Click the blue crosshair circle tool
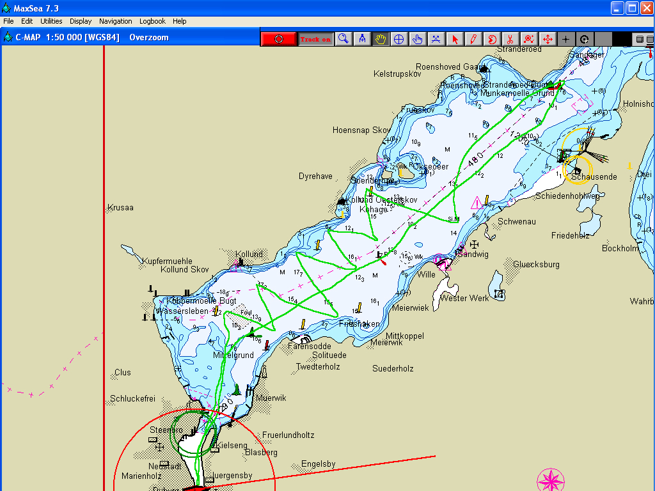The height and width of the screenshot is (491, 655). click(x=399, y=39)
